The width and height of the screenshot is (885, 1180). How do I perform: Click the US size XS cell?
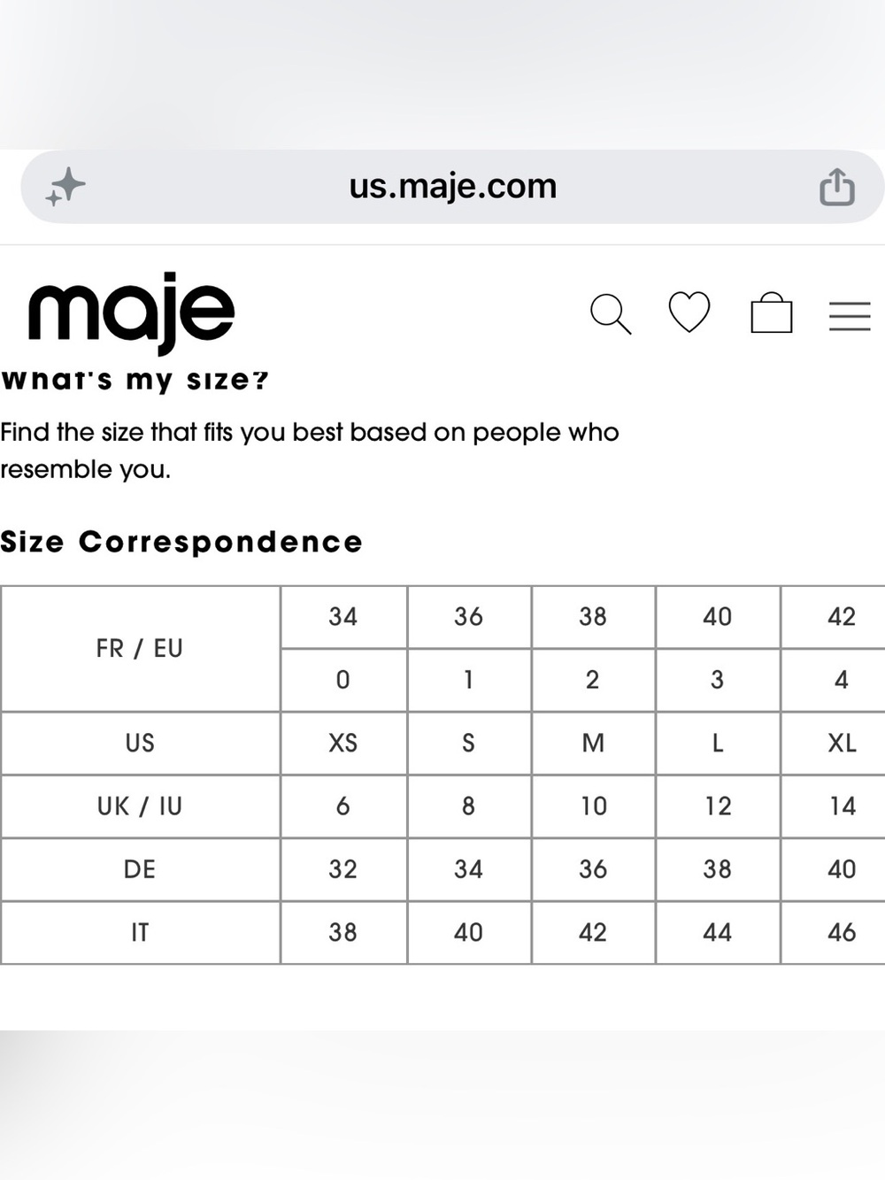(343, 743)
